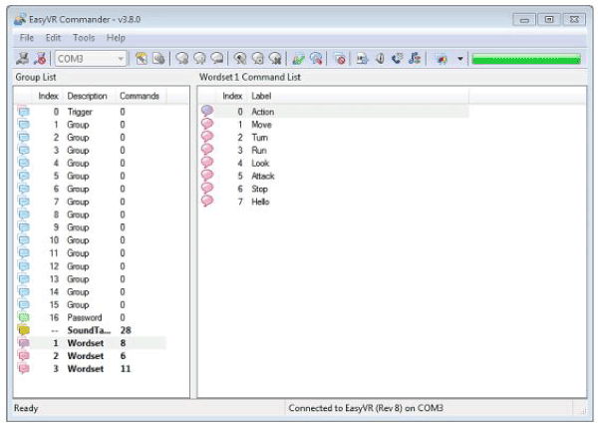This screenshot has height=429, width=598.
Task: Click the microphone settings icon
Action: (x=380, y=59)
